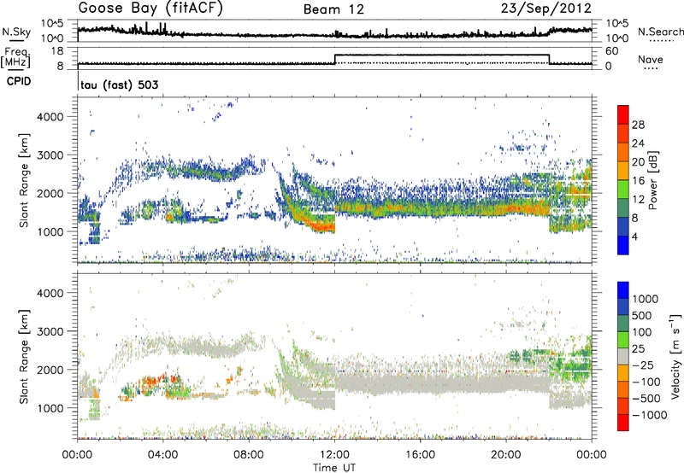Click the "60" tick on the Nave axis

pos(612,51)
